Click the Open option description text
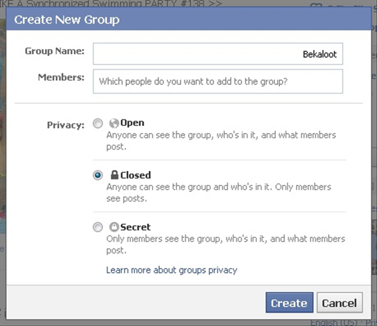377x326 pixels. click(221, 141)
